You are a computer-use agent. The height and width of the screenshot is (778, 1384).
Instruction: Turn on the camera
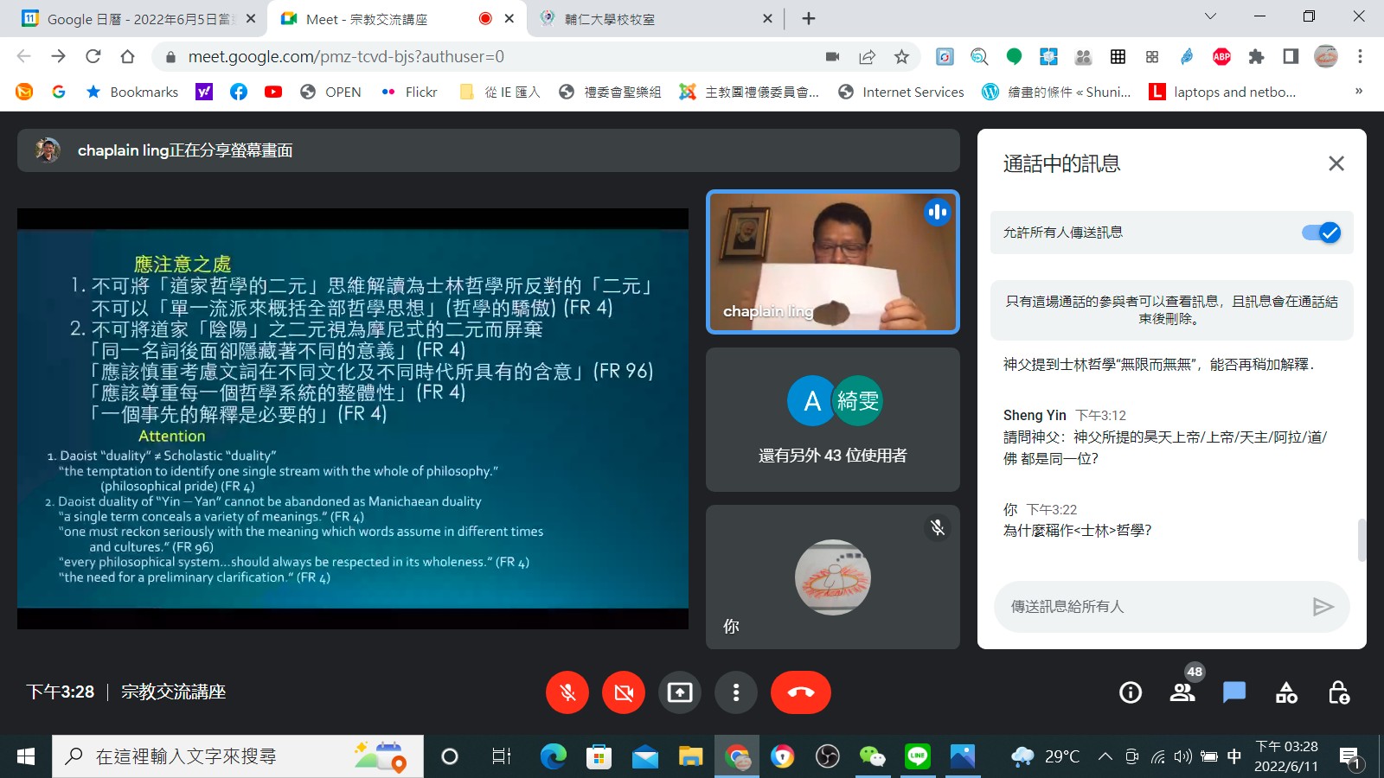pos(624,692)
